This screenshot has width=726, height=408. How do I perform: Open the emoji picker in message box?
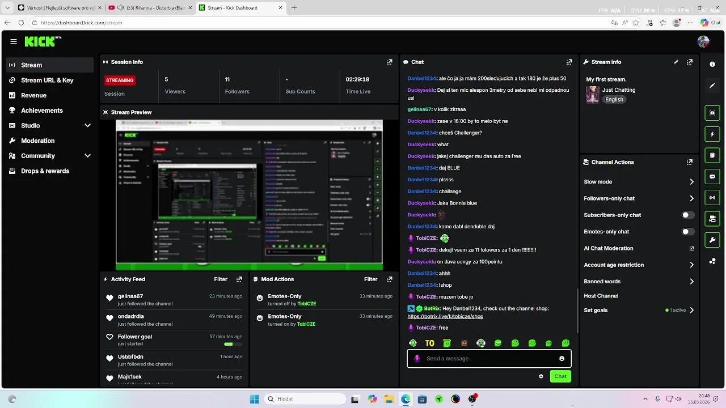point(562,359)
